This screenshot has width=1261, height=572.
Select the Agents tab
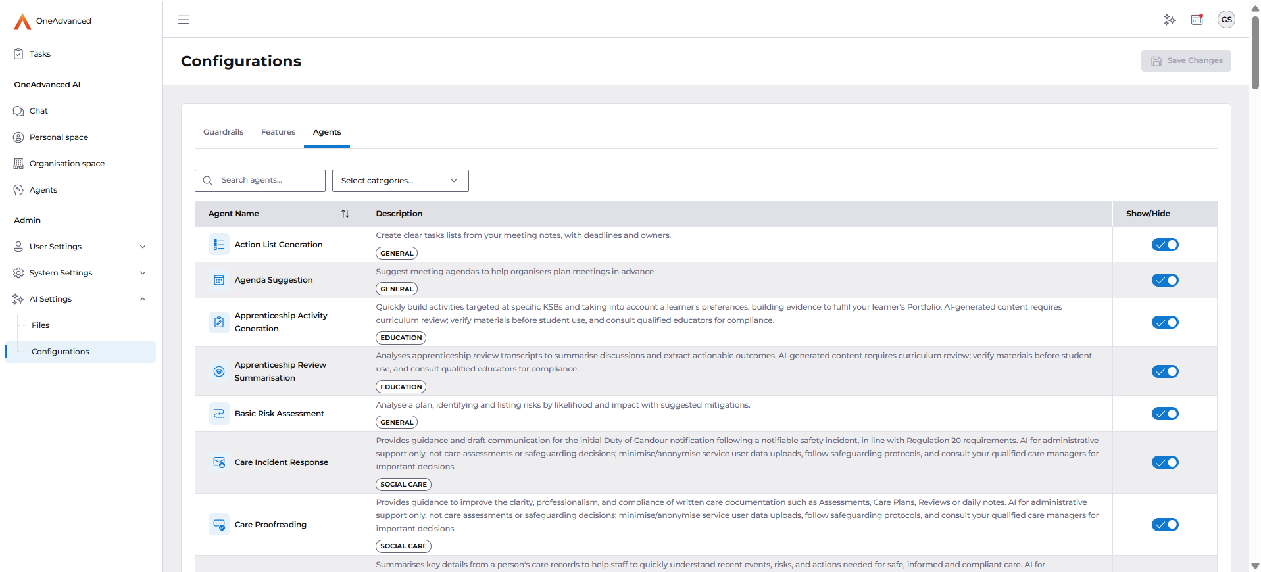[327, 132]
